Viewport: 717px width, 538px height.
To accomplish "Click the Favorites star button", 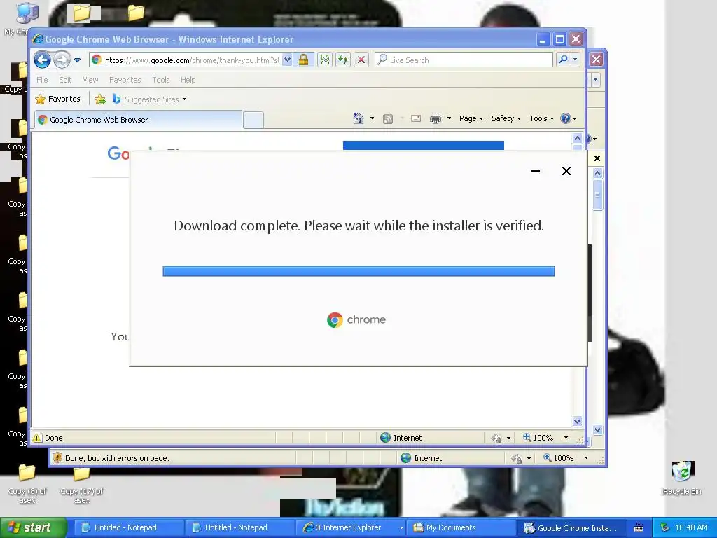I will pos(58,99).
